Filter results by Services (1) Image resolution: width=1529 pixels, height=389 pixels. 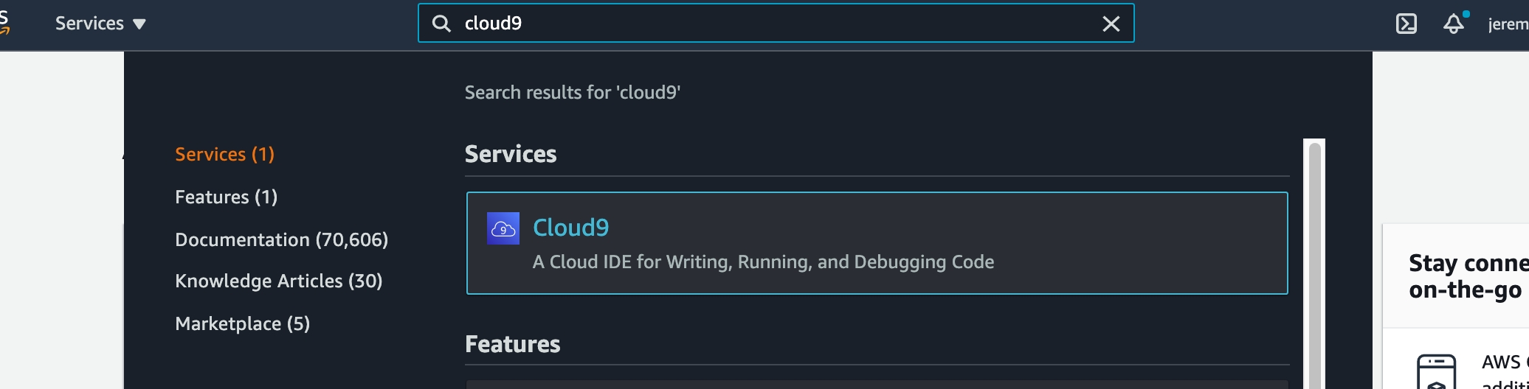pyautogui.click(x=224, y=154)
